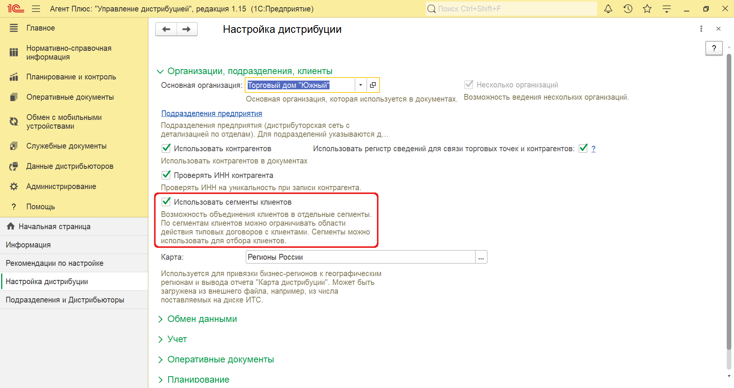The image size is (734, 388).
Task: Open Подразделения предприятия link
Action: click(211, 113)
